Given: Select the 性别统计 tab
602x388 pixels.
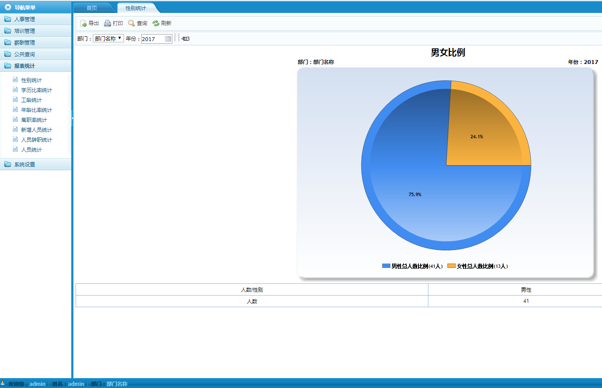Looking at the screenshot, I should tap(136, 8).
